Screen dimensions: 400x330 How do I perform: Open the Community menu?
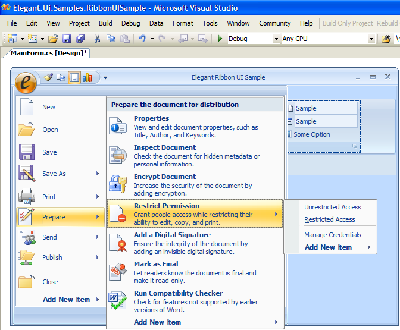click(275, 23)
